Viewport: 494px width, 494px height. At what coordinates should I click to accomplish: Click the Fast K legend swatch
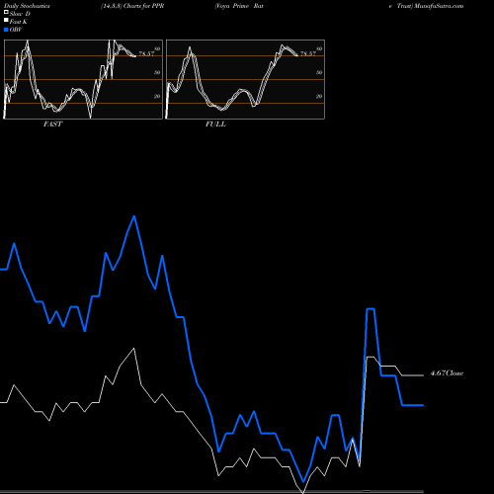pos(6,20)
